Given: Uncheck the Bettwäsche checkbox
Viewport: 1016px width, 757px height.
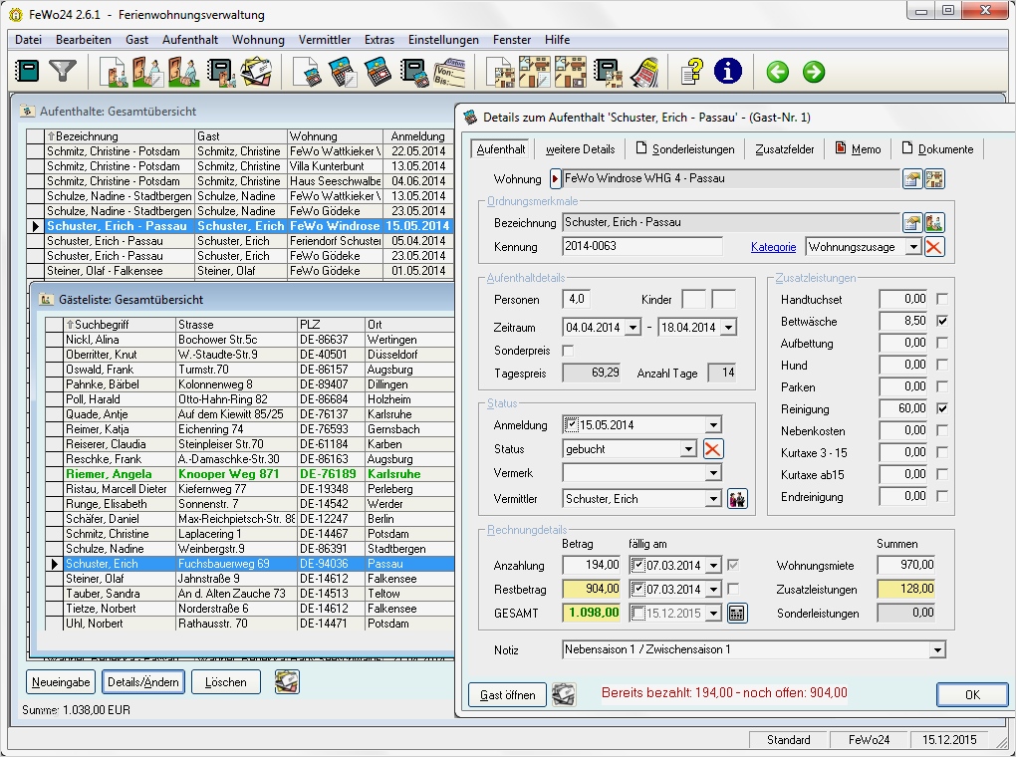Looking at the screenshot, I should coord(942,322).
